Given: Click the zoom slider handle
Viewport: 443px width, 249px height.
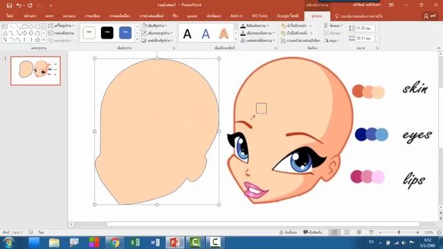Looking at the screenshot, I should (399, 232).
